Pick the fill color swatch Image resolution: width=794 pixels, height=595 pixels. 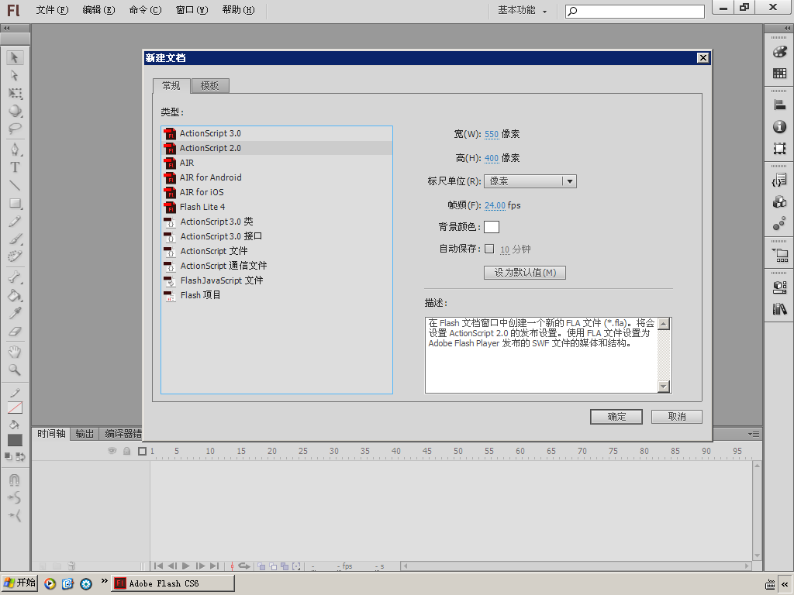[x=15, y=440]
